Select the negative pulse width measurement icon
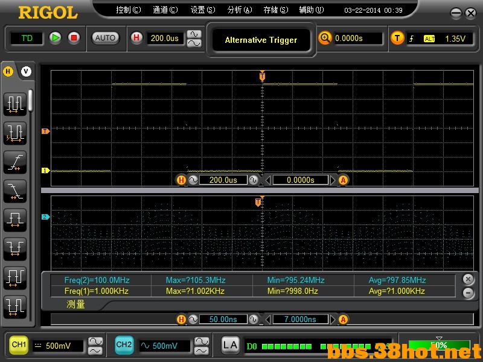483x362 pixels. 14,249
